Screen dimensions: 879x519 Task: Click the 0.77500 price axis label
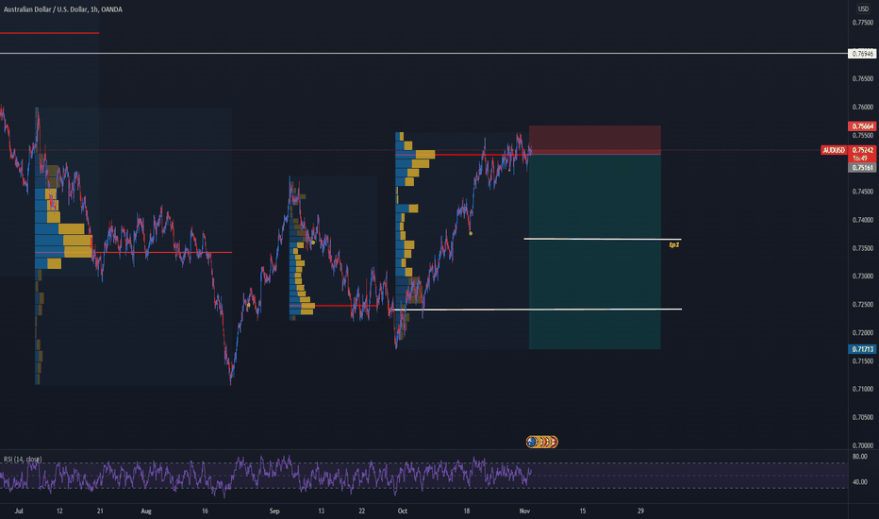coord(862,23)
